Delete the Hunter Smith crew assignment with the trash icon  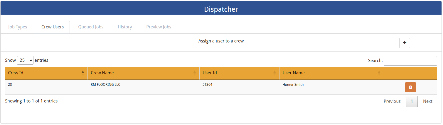pyautogui.click(x=410, y=87)
